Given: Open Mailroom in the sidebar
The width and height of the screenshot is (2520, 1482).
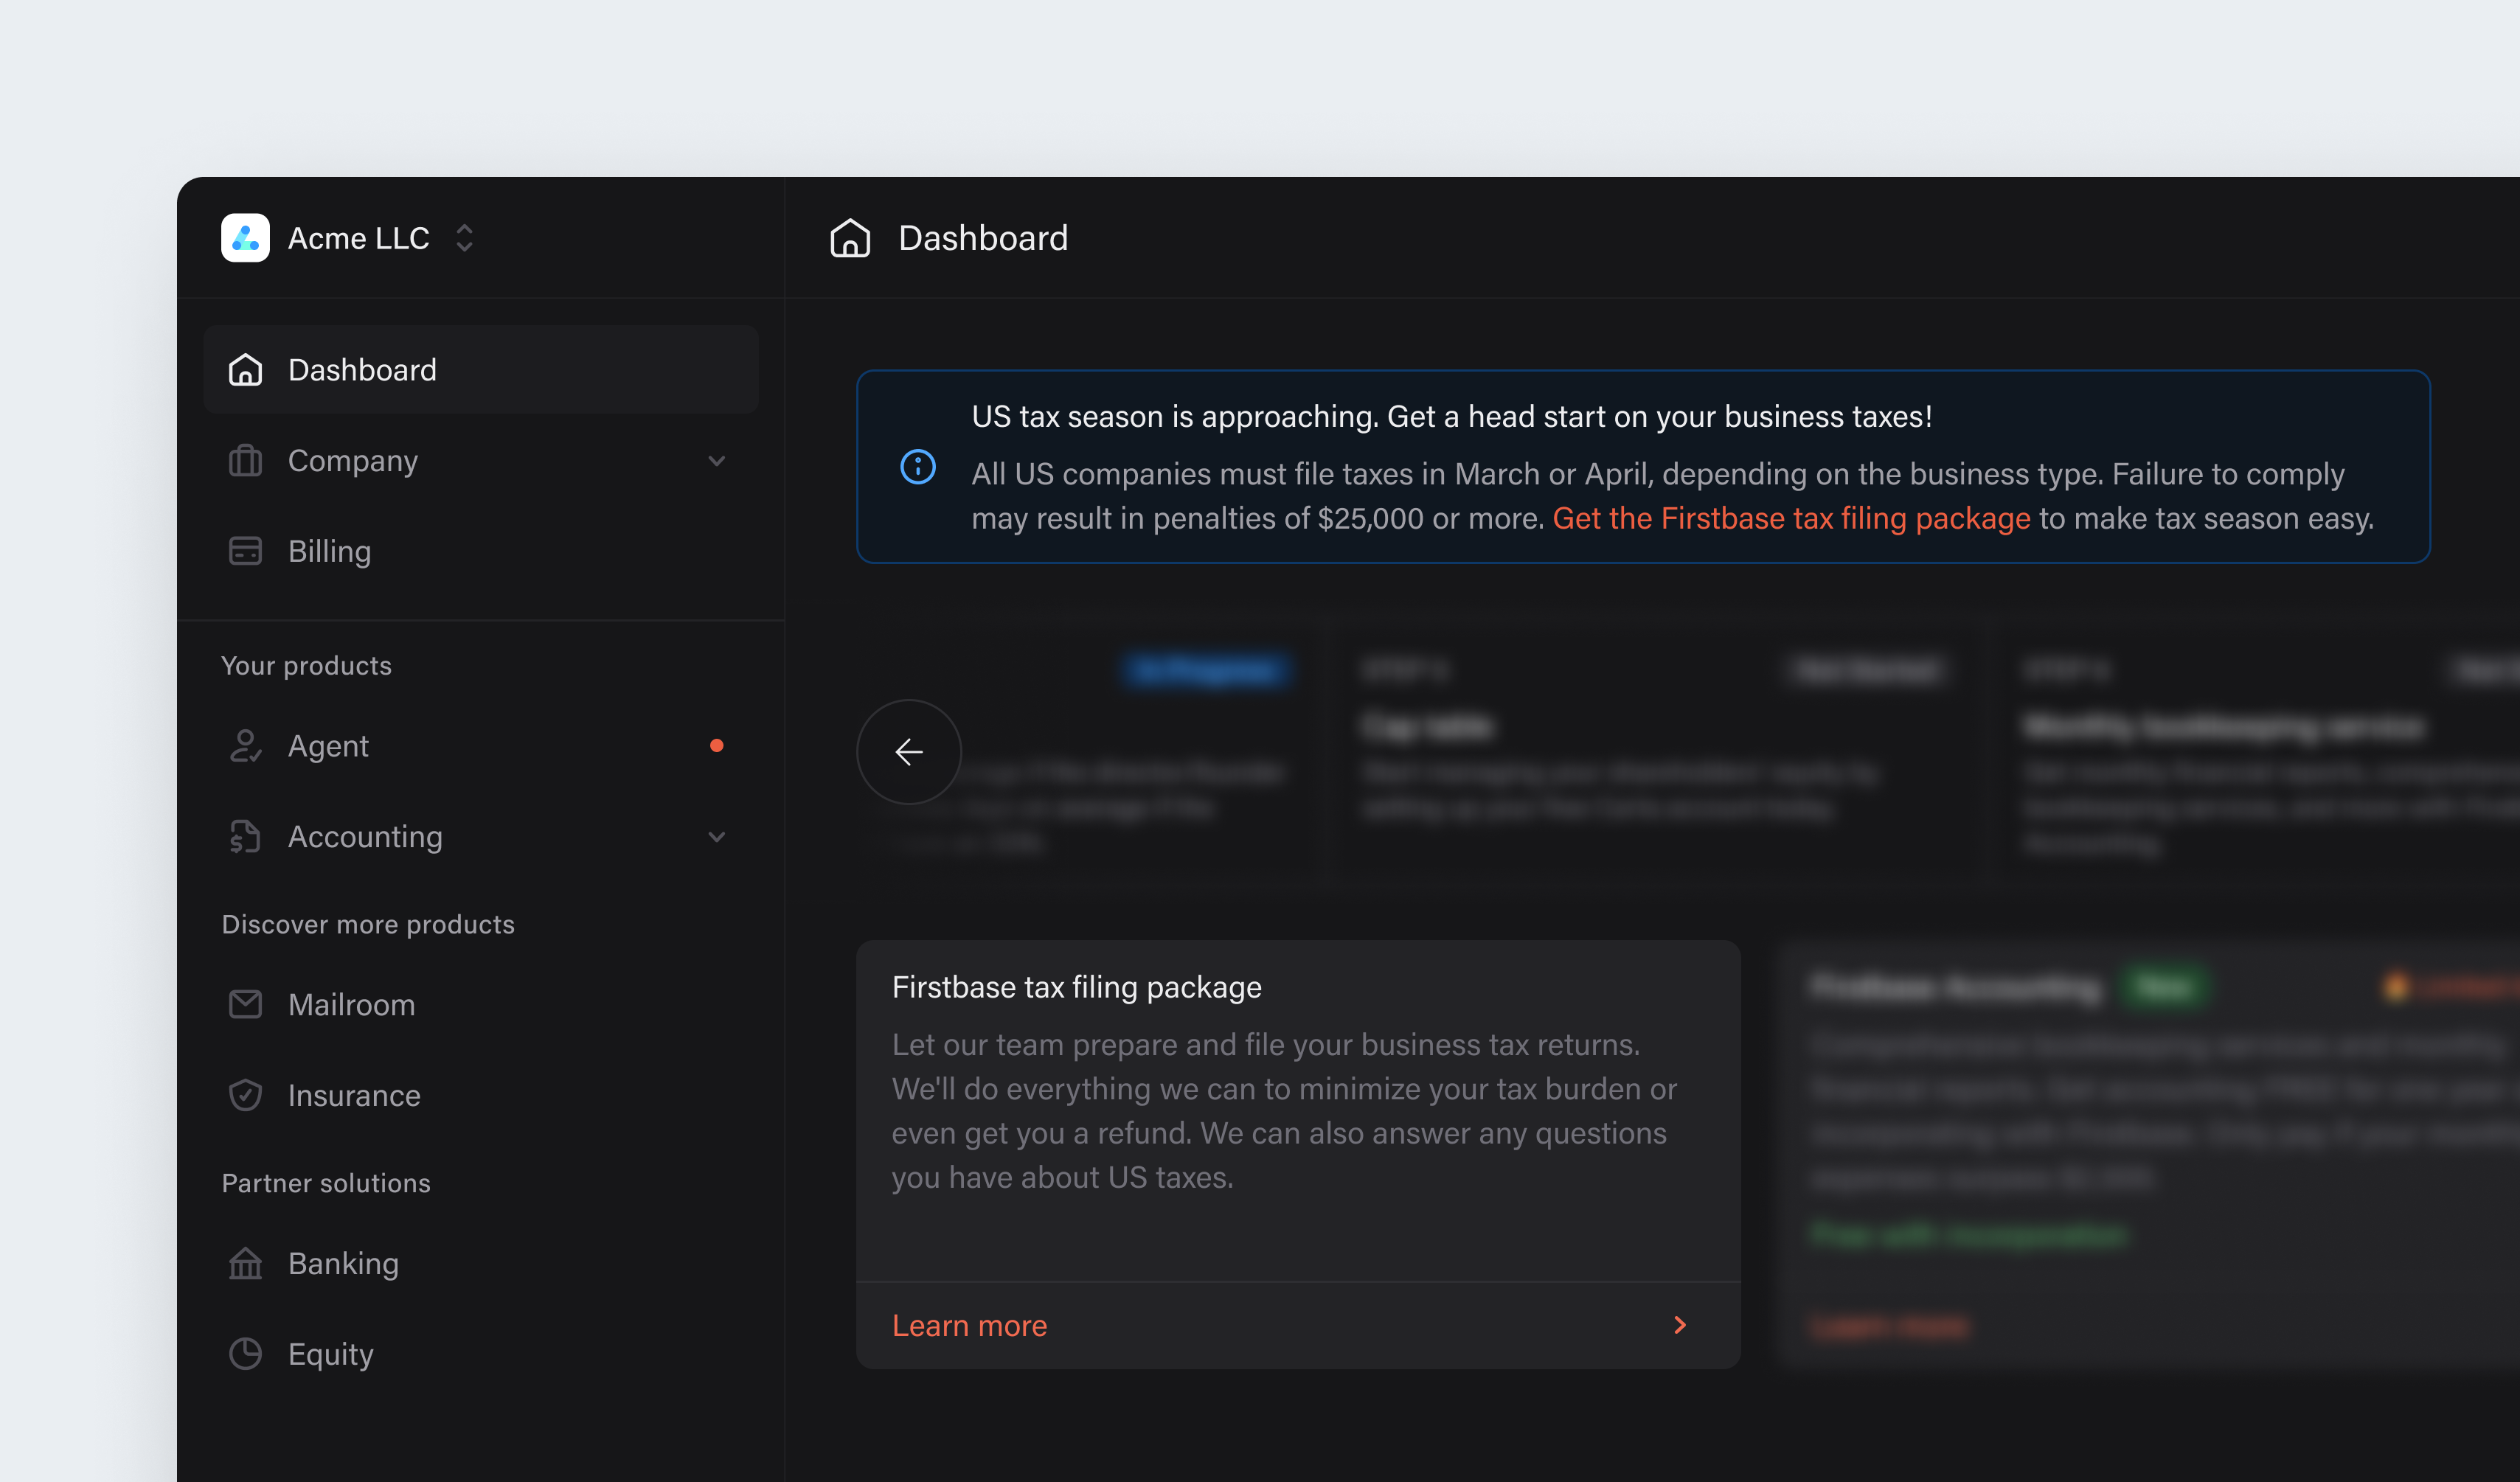Looking at the screenshot, I should (481, 1004).
